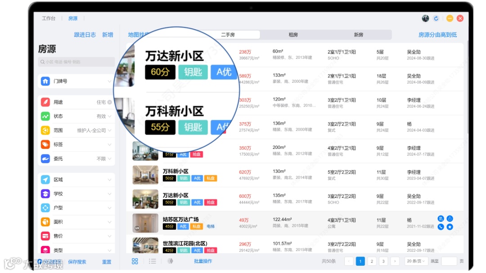Image resolution: width=486 pixels, height=273 pixels.
Task: Click the purple 学校 icon
Action: click(45, 194)
